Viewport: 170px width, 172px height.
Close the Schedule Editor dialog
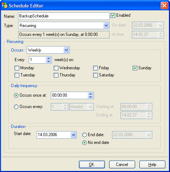click(164, 6)
